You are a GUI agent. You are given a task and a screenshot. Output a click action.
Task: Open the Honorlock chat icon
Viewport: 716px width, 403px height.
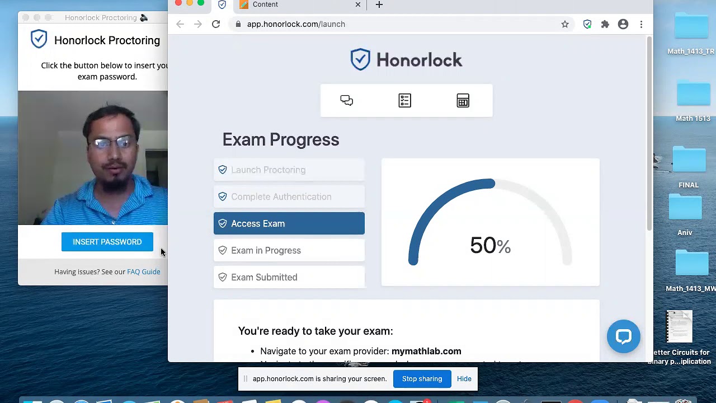click(347, 100)
